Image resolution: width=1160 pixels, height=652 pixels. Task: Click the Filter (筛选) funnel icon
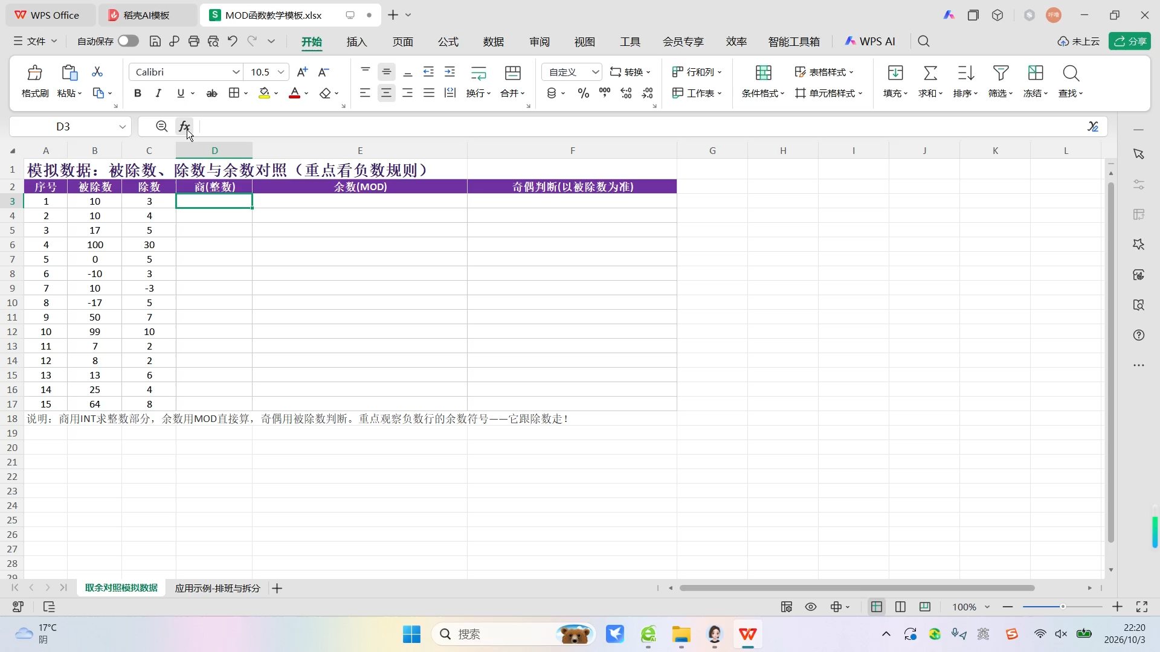pyautogui.click(x=1000, y=73)
